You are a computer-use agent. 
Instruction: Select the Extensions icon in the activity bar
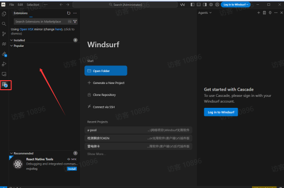(x=5, y=84)
